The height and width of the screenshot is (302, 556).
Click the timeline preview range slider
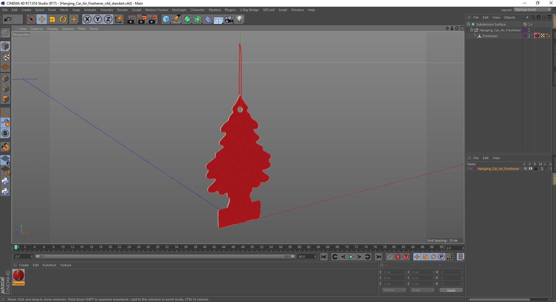165,256
